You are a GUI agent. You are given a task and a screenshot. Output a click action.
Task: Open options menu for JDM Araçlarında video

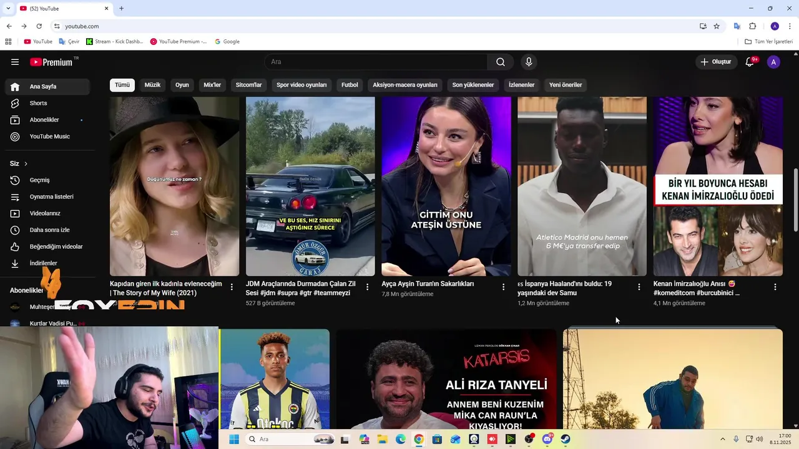pos(367,287)
